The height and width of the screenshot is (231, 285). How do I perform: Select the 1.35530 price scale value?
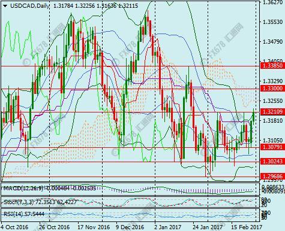point(273,22)
